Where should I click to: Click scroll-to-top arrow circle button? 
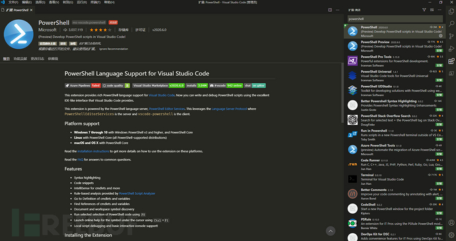click(330, 231)
